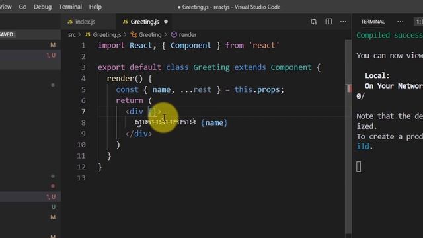Click ...rest on line 5

(196, 90)
